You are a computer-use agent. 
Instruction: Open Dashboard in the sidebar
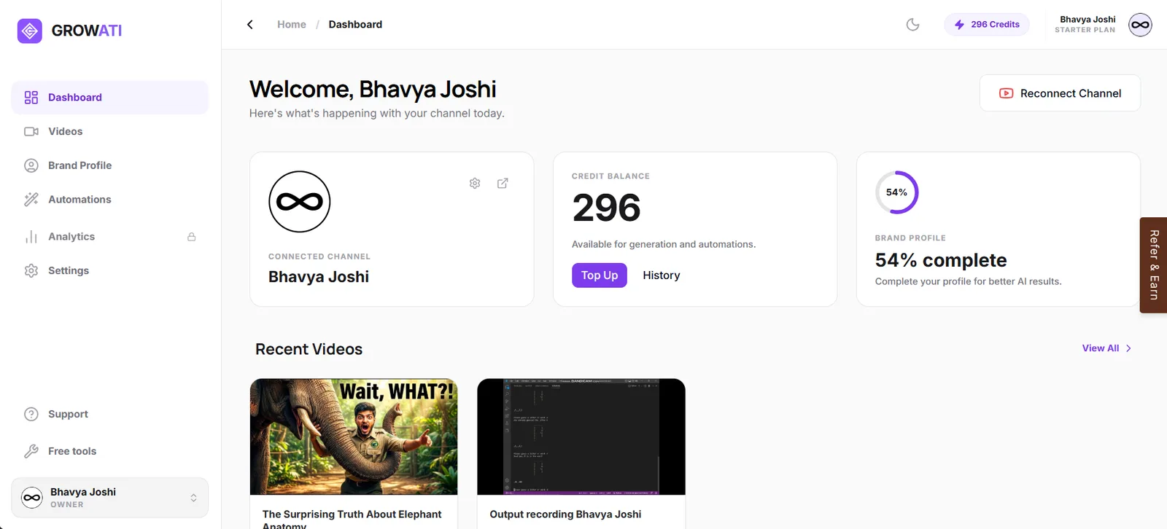(109, 98)
